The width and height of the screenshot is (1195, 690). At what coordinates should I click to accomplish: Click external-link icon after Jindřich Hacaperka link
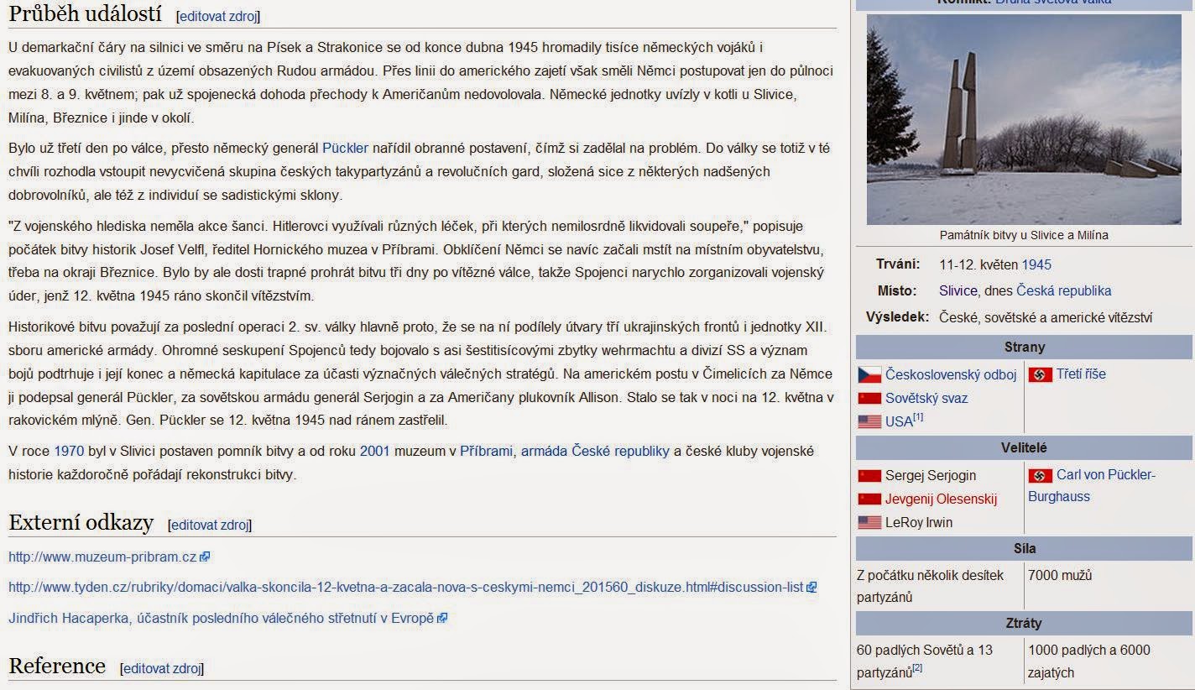442,619
